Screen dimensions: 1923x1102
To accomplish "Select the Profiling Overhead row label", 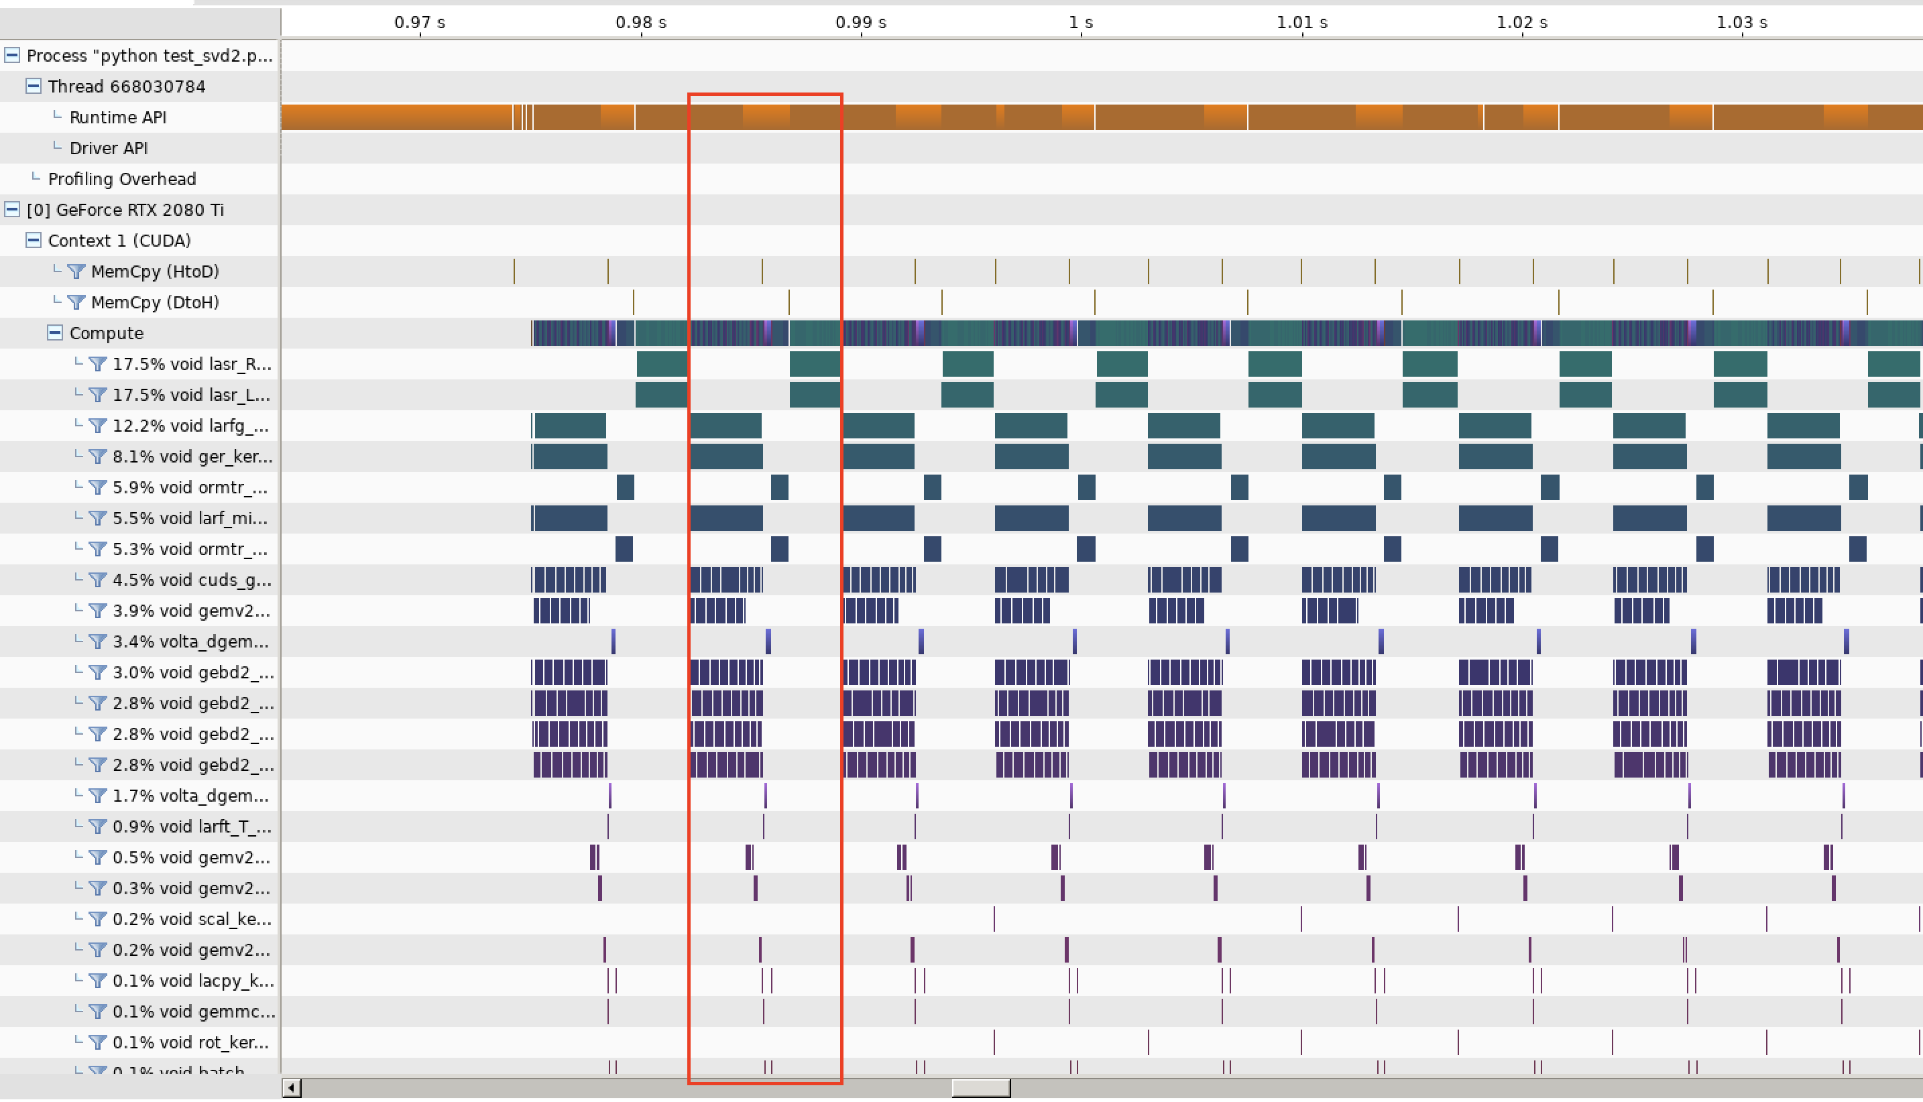I will 122,178.
